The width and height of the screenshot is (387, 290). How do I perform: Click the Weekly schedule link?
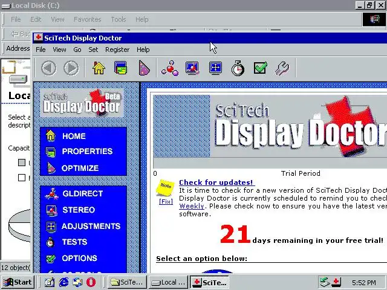pos(192,206)
